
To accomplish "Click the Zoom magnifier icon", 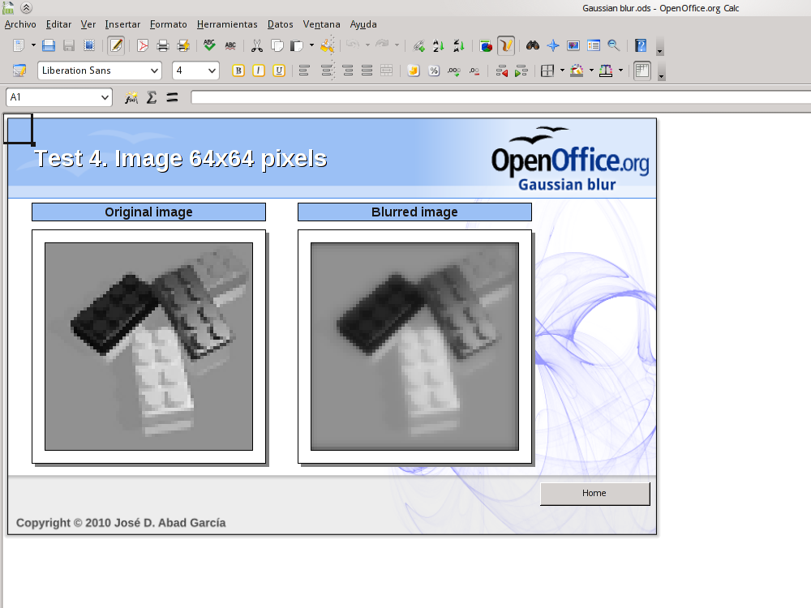I will pos(613,45).
